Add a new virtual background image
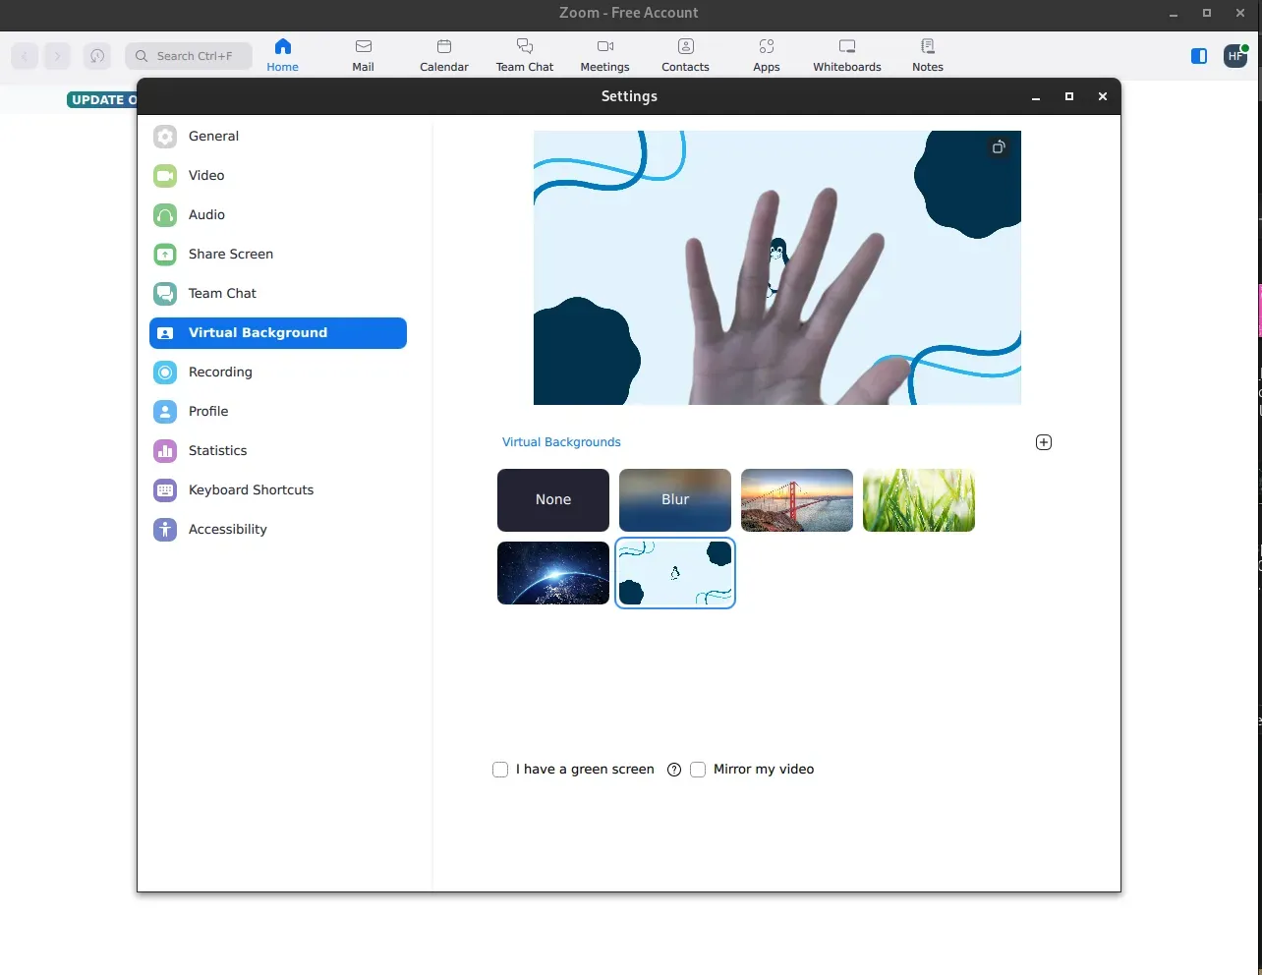1262x975 pixels. tap(1044, 442)
